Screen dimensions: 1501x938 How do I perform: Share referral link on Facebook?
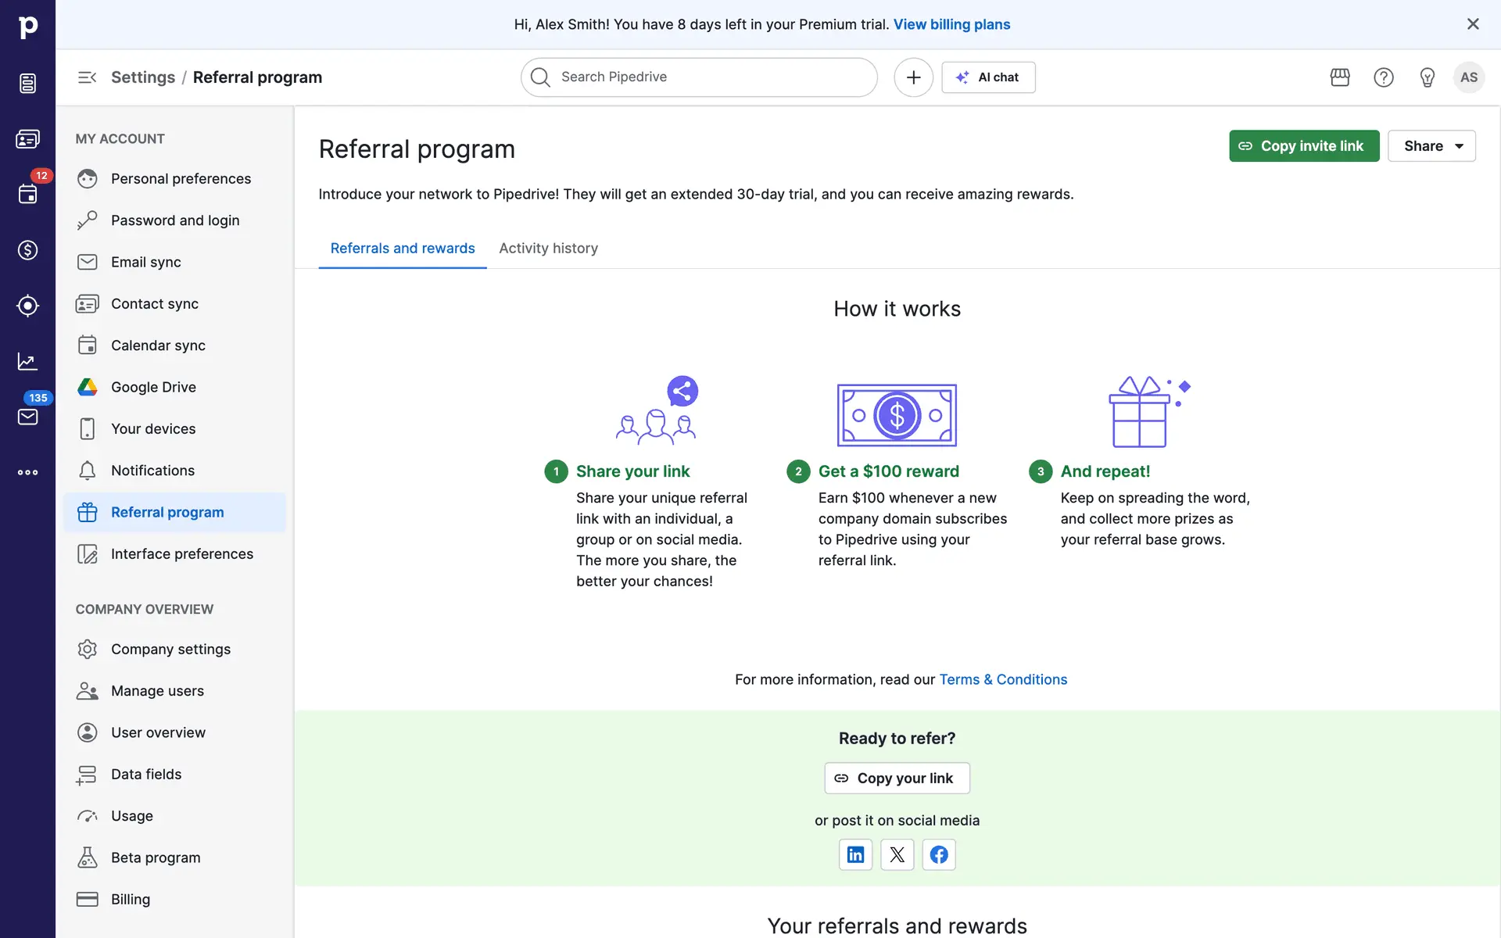click(939, 854)
